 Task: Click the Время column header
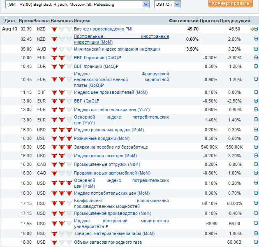pos(26,21)
